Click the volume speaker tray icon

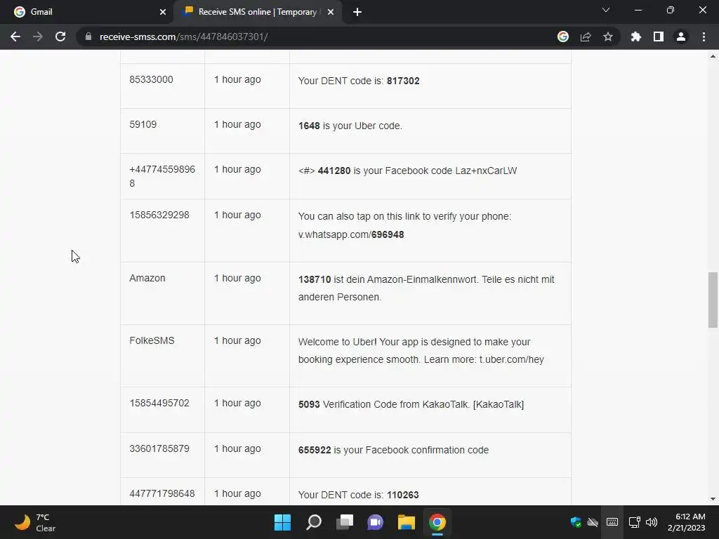pos(652,522)
